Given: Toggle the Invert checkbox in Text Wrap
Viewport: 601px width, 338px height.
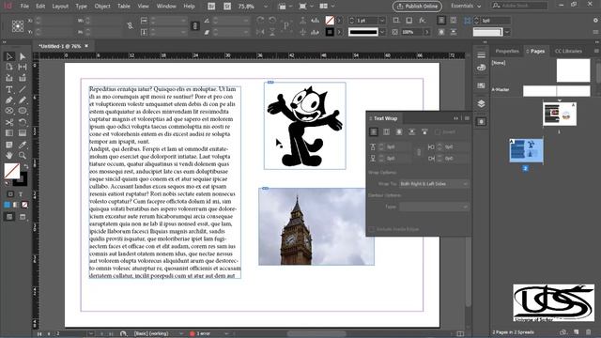Looking at the screenshot, I should point(438,132).
